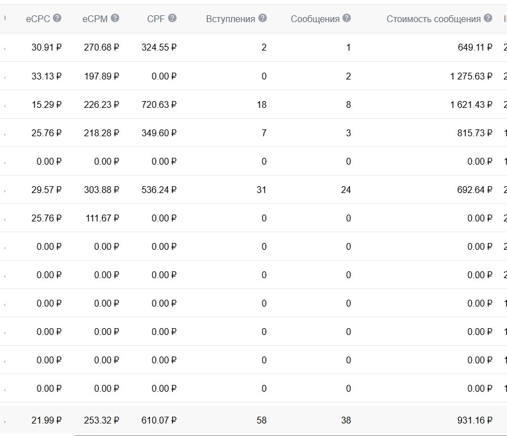The height and width of the screenshot is (436, 507).
Task: Select the cell with 24 Сообщения
Action: point(346,190)
